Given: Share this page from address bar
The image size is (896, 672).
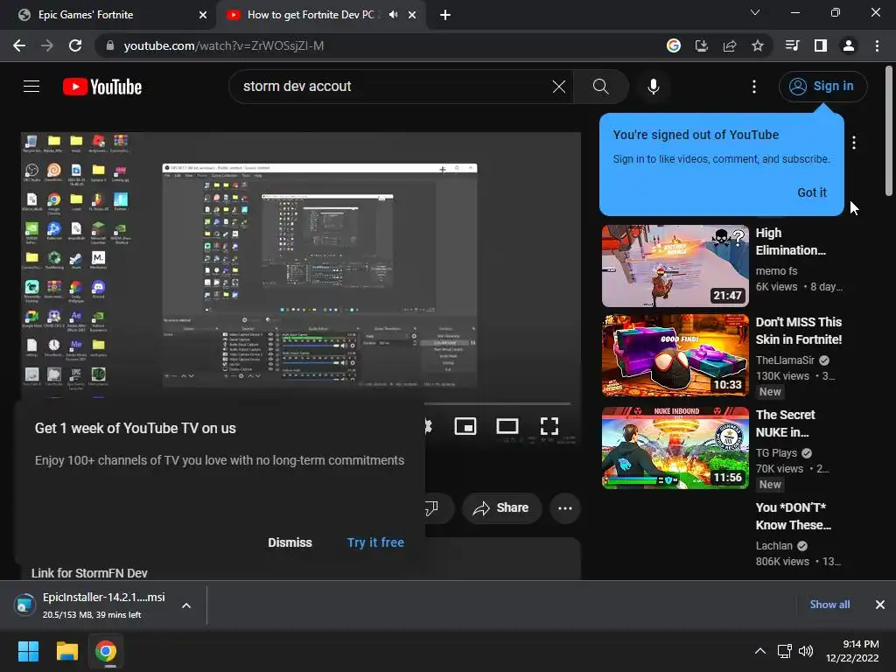Looking at the screenshot, I should (729, 45).
